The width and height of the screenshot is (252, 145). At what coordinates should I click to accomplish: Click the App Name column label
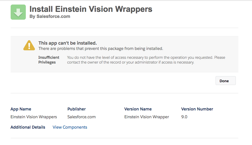(21, 109)
